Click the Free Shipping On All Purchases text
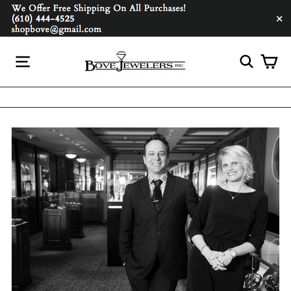Viewport: 291px width, 291px height. tap(119, 8)
